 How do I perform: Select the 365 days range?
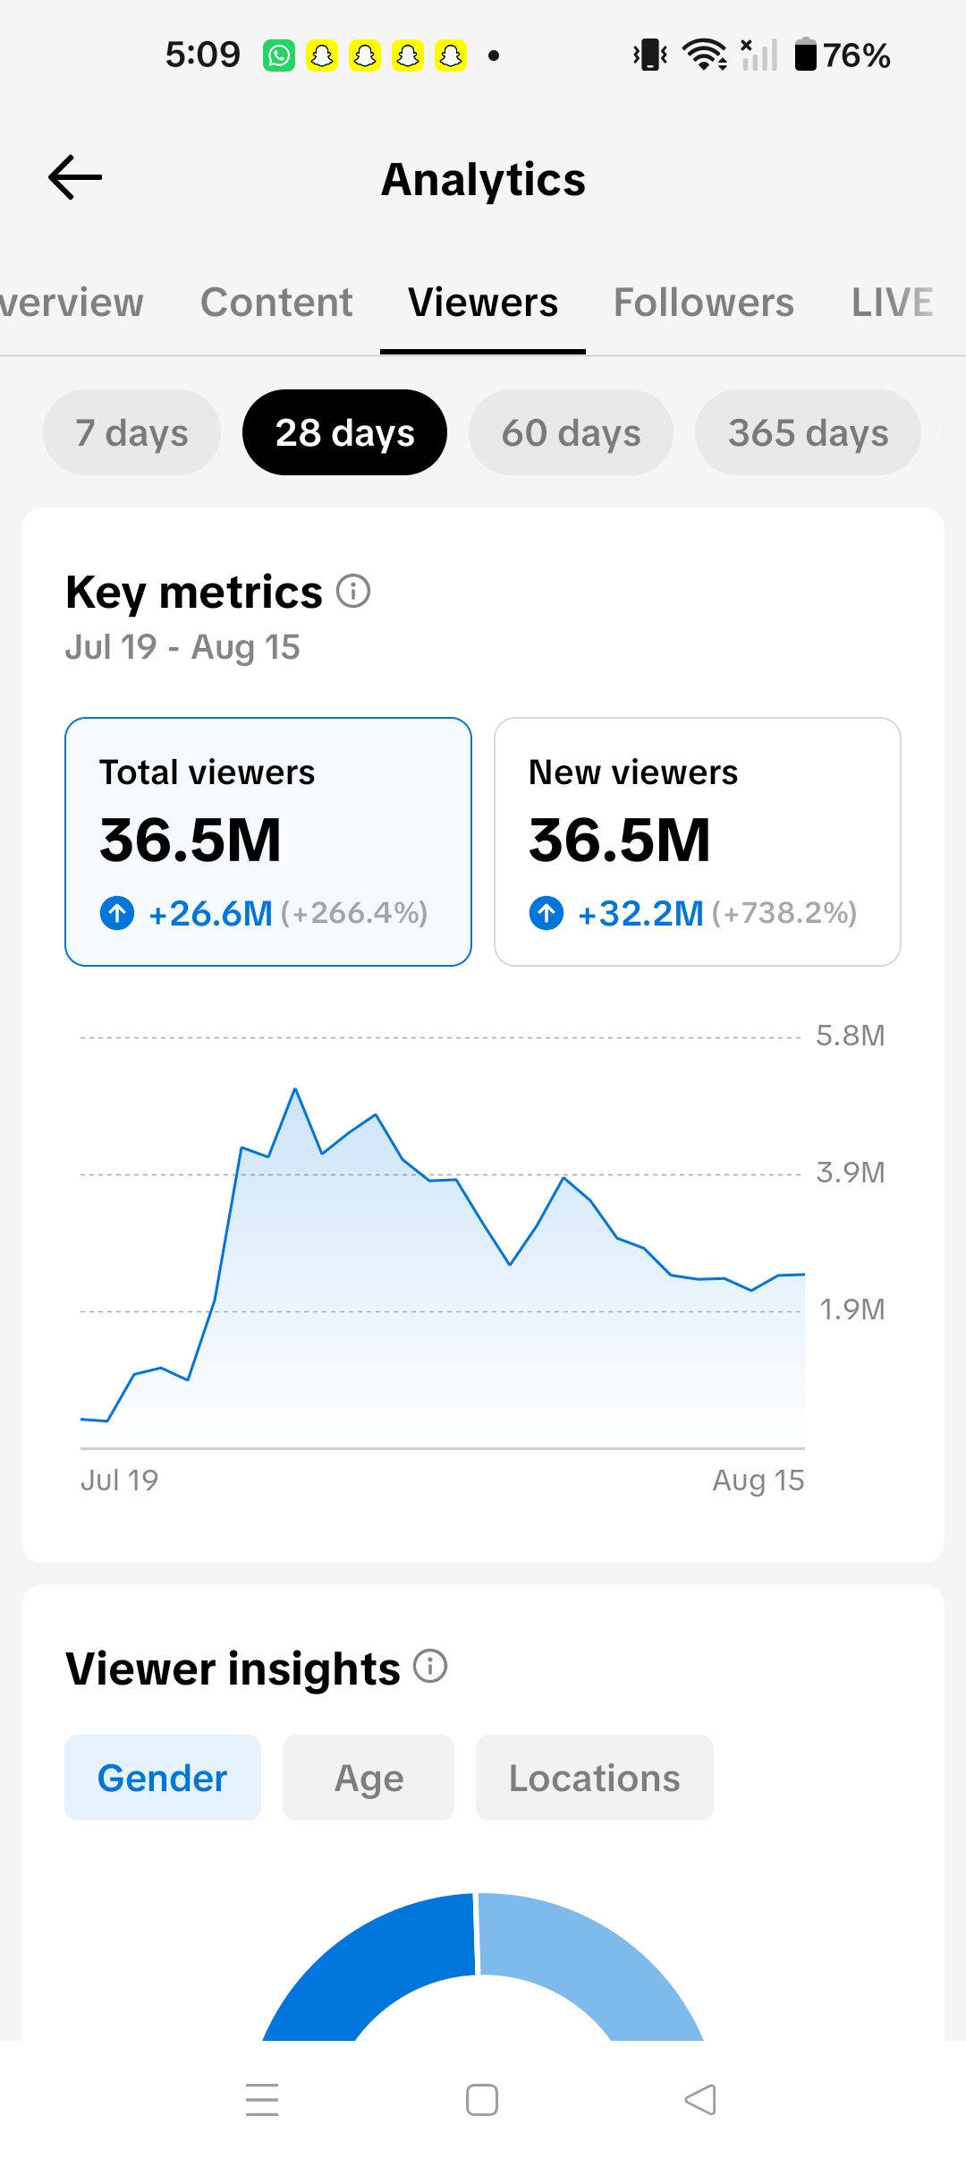click(808, 432)
